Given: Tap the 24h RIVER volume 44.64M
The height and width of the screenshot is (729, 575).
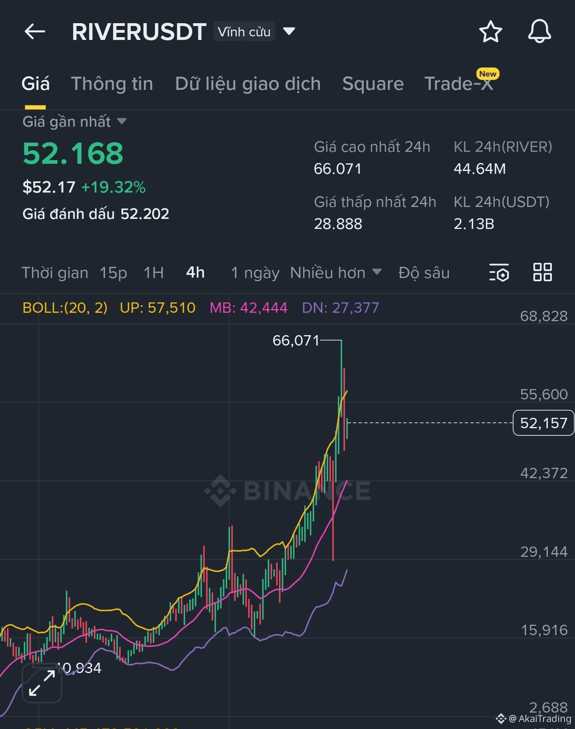Looking at the screenshot, I should click(480, 169).
